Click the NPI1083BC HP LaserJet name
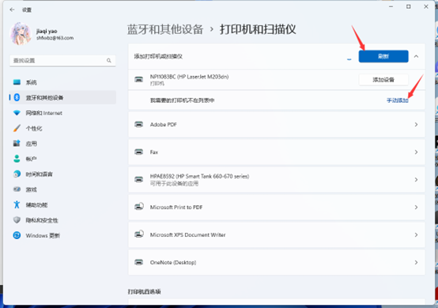This screenshot has width=438, height=308. tap(190, 77)
